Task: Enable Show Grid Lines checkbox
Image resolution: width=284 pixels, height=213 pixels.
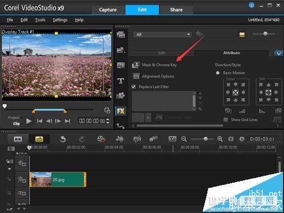Action: point(226,120)
